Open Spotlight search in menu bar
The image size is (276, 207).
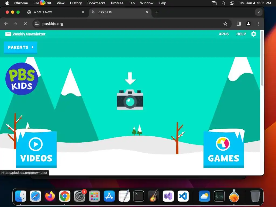[223, 3]
